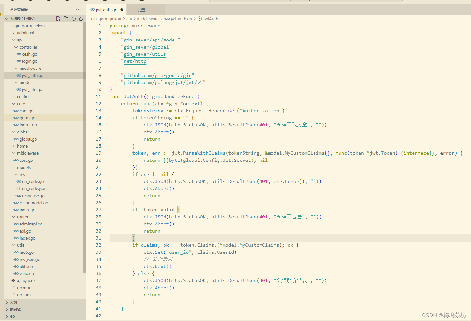Screen dimensions: 471x321
Task: Expand the 时间线 (Timeline) section
Action: (14, 309)
